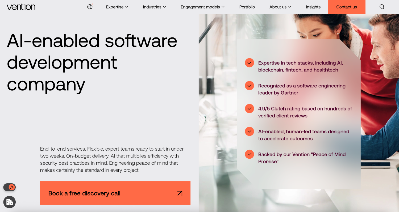Click text AI-enabled, human-led teams designed

[304, 135]
